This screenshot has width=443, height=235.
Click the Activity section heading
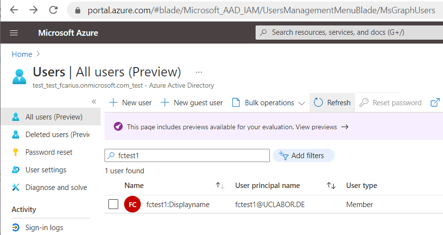click(24, 210)
